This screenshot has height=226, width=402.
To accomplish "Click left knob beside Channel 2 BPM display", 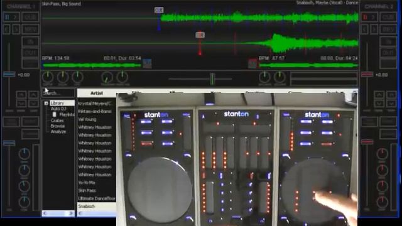I will [x=264, y=77].
